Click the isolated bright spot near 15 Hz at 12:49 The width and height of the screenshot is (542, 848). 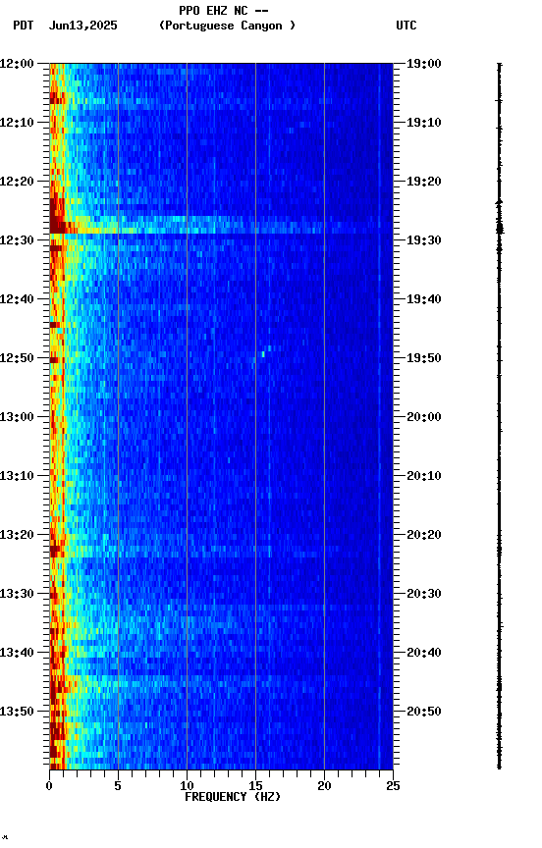[x=263, y=354]
